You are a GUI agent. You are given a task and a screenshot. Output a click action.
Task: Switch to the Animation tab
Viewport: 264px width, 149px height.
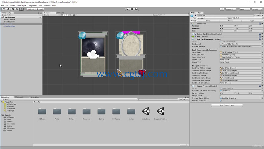[34, 97]
